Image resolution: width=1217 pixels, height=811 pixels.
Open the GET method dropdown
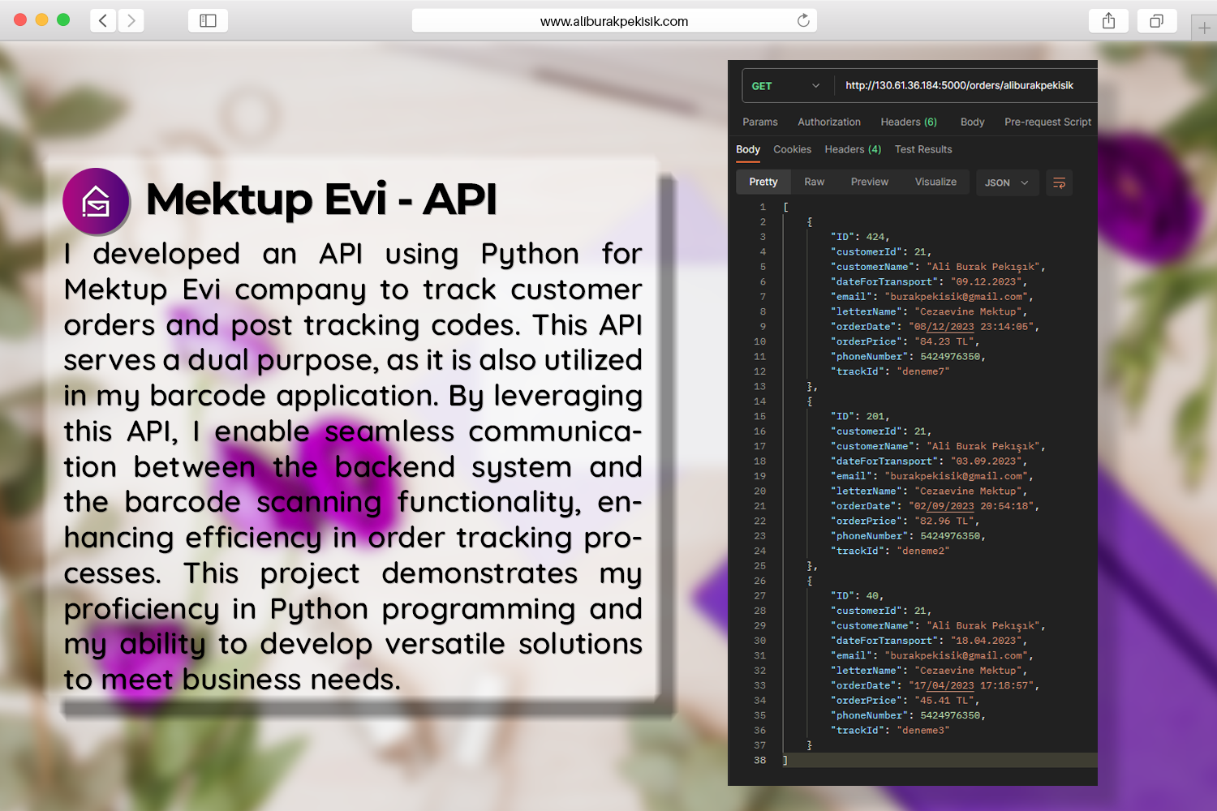(x=785, y=85)
